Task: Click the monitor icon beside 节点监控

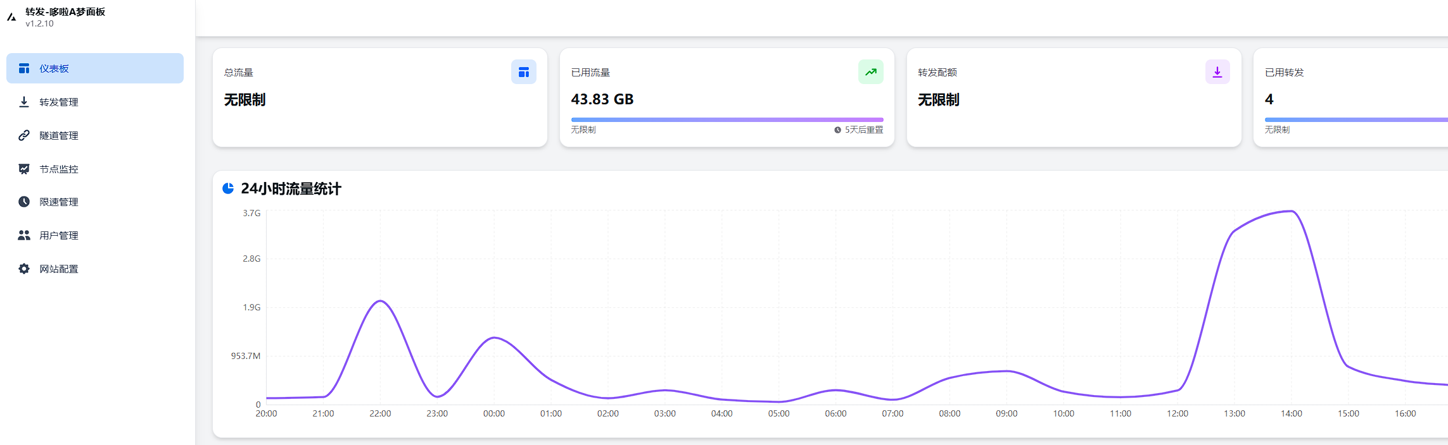Action: pos(24,169)
